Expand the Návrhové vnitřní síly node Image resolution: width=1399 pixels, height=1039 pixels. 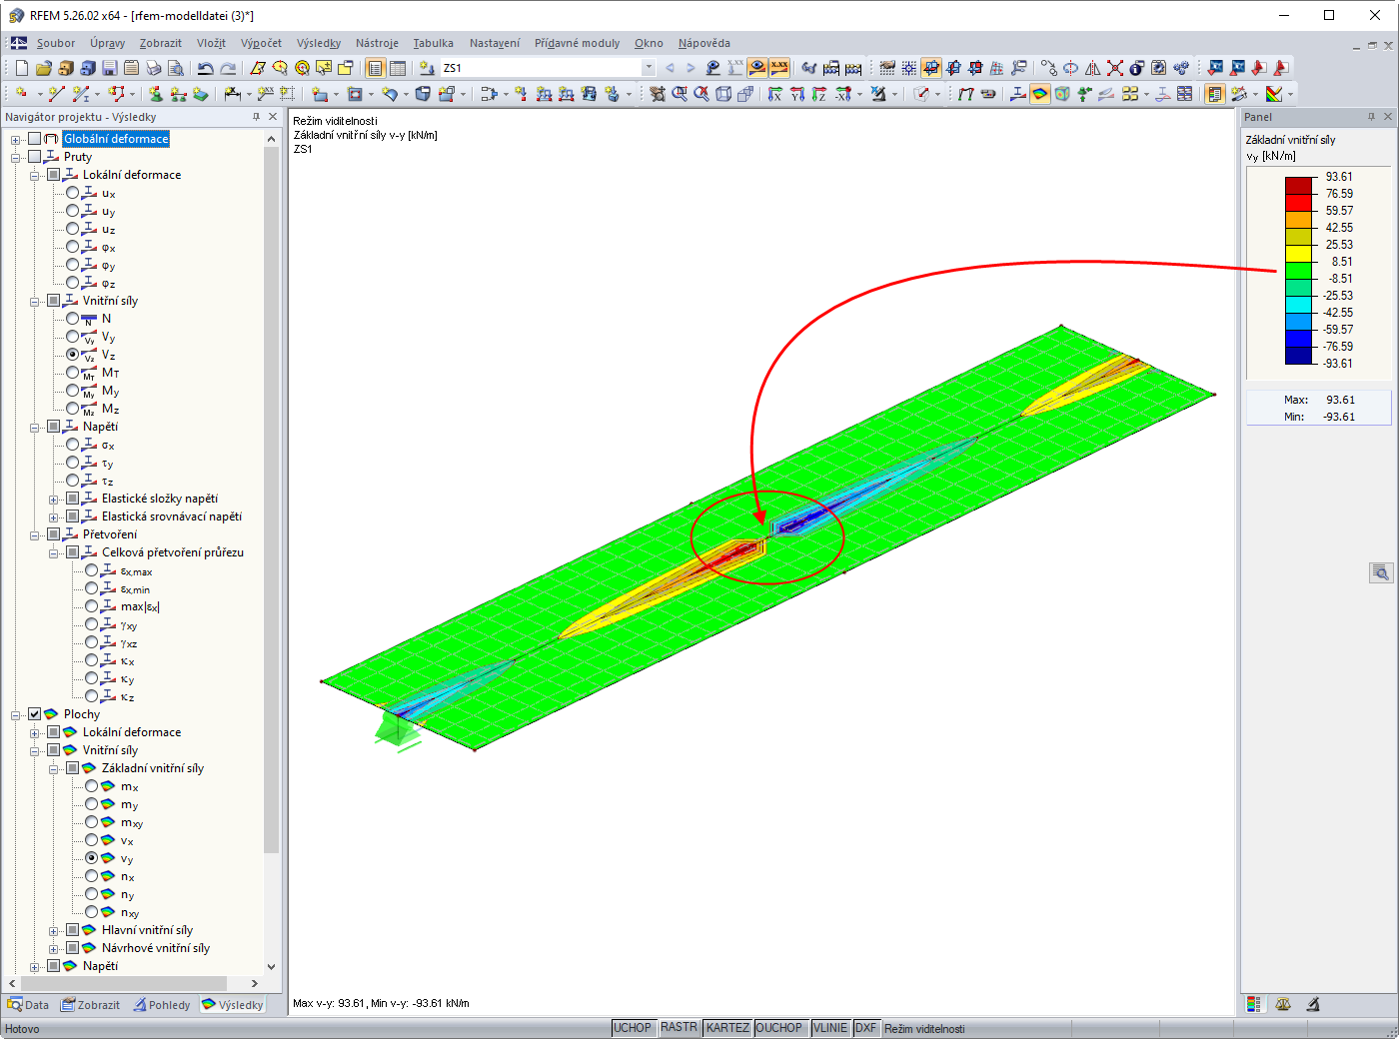54,948
